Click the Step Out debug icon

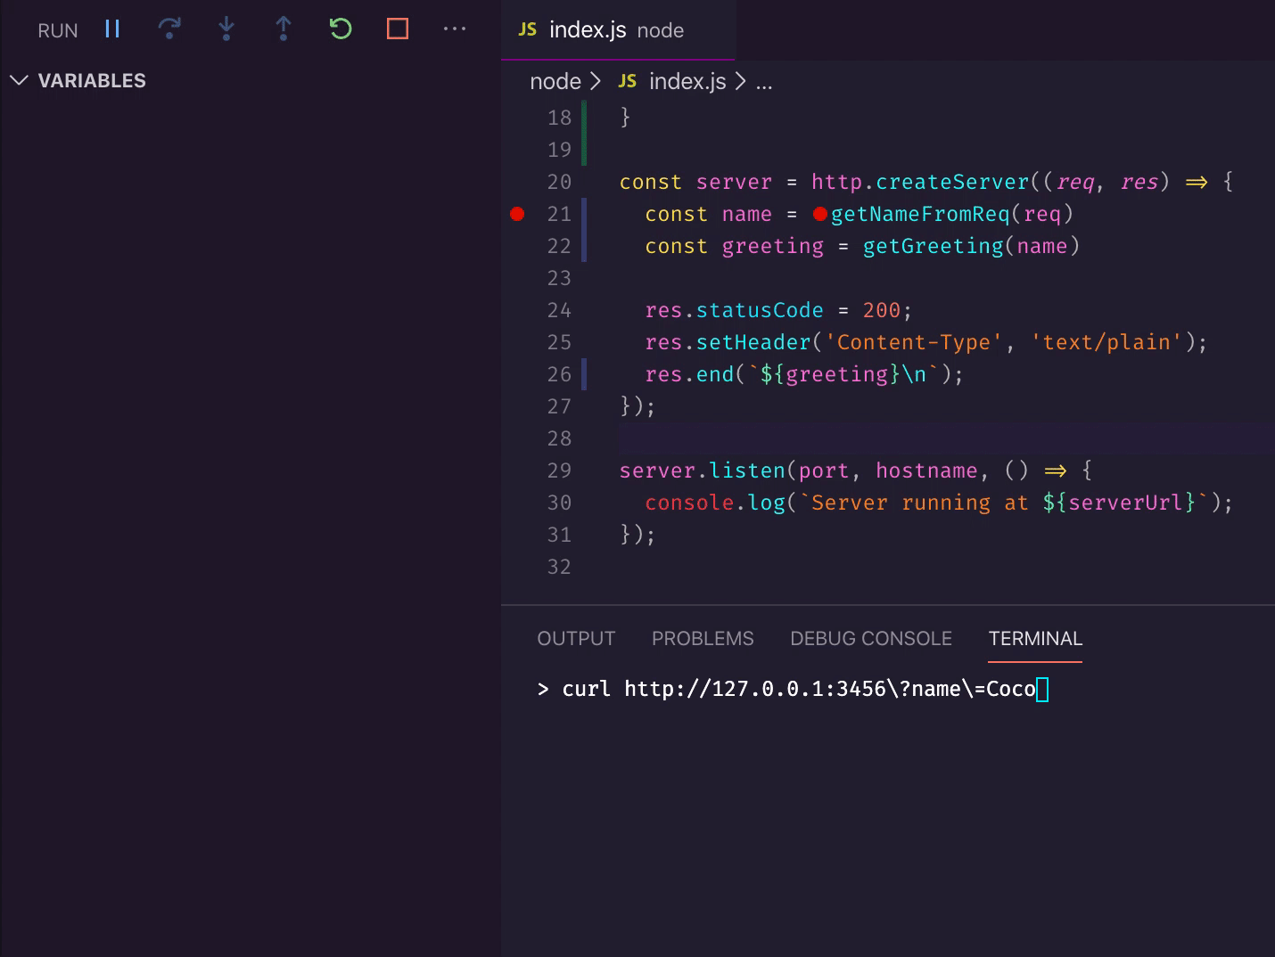[x=284, y=29]
